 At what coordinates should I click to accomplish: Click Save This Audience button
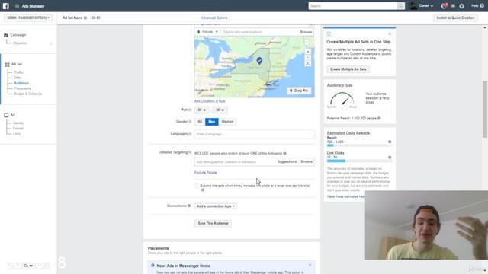coord(213,223)
